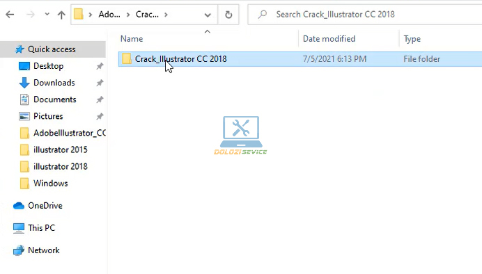The image size is (482, 274).
Task: Click the Windows folder icon in sidebar
Action: pos(24,183)
